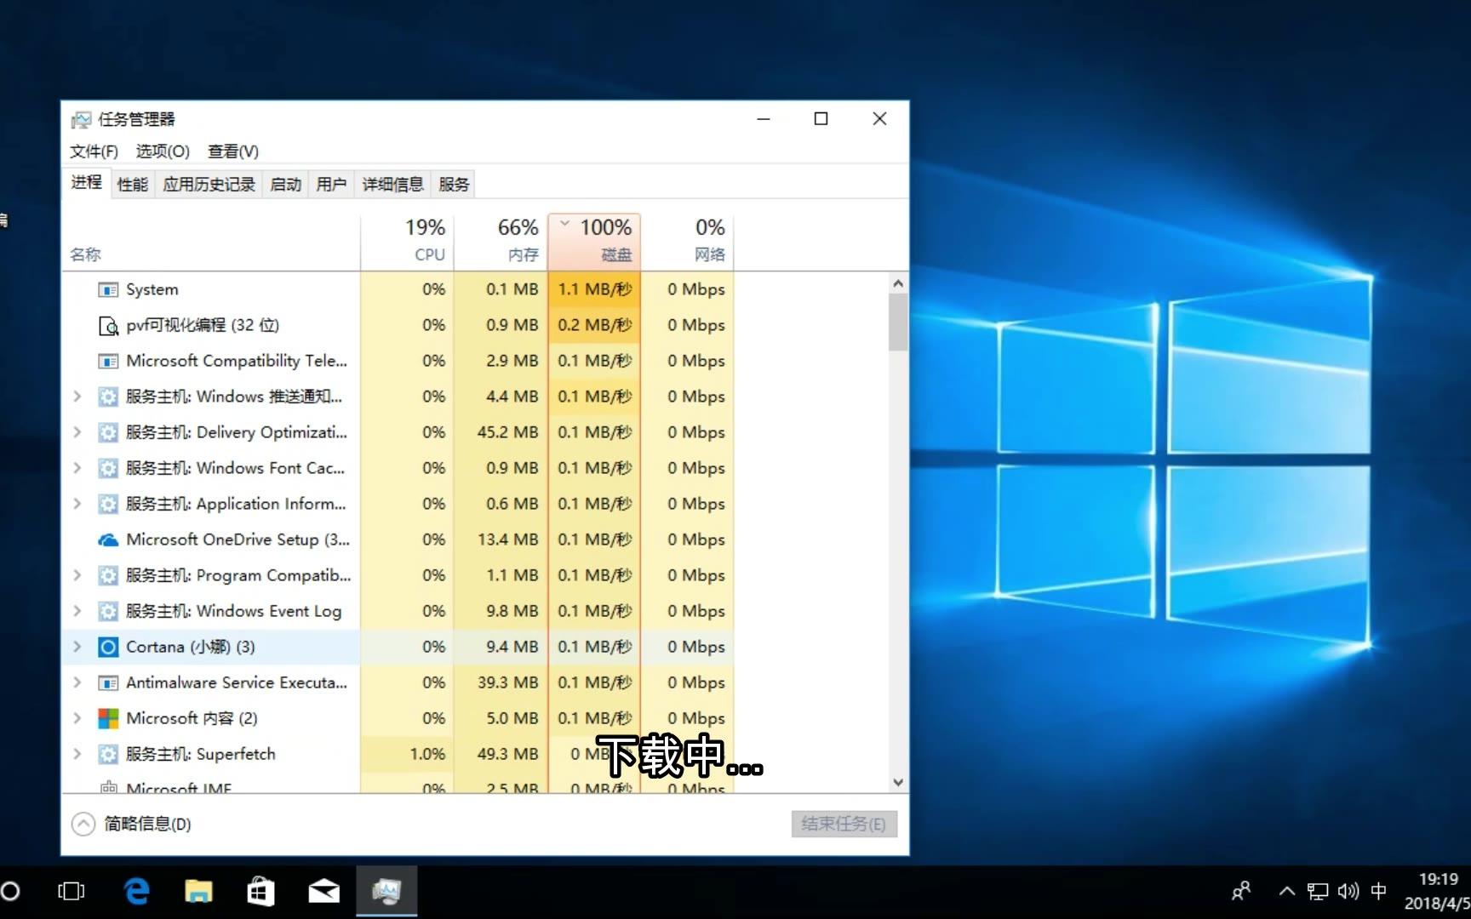Open the 查看(V) menu
The image size is (1471, 919).
(x=233, y=151)
